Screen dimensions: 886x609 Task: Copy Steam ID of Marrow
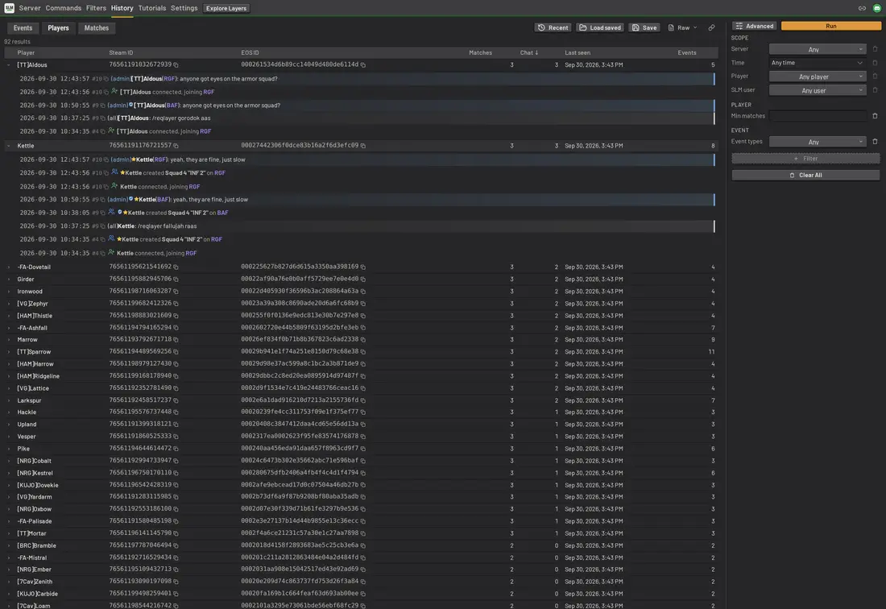click(176, 339)
